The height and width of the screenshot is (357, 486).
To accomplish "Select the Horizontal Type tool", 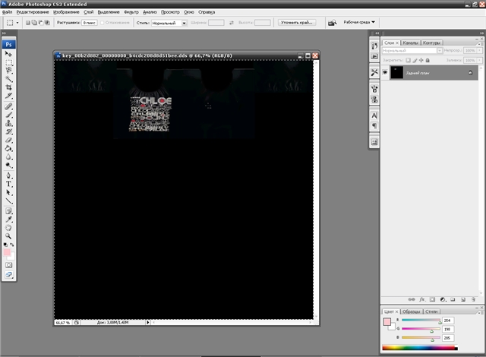I will coord(9,184).
